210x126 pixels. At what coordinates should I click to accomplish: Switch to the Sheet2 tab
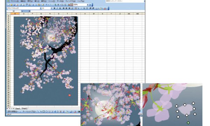click(x=24, y=108)
